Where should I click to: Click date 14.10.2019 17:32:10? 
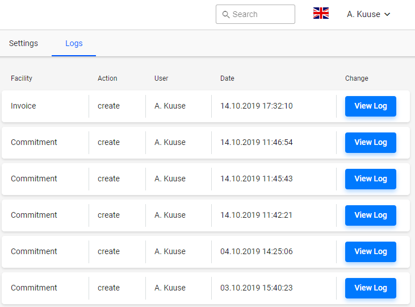257,106
